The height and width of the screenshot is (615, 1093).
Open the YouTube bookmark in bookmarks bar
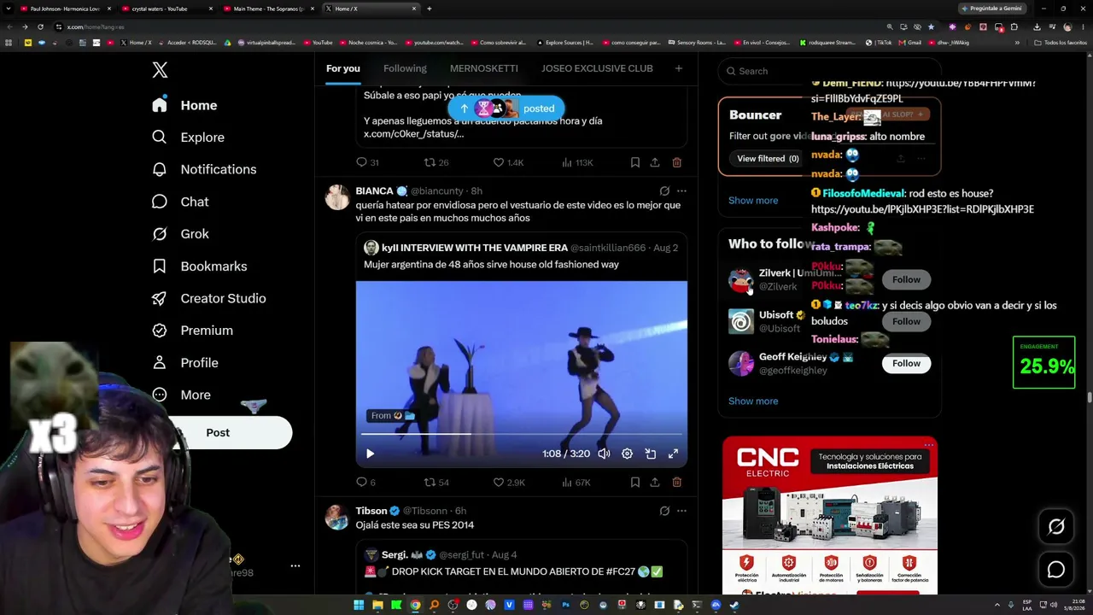coord(318,43)
